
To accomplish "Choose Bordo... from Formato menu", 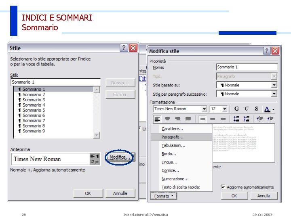I will click(181, 154).
